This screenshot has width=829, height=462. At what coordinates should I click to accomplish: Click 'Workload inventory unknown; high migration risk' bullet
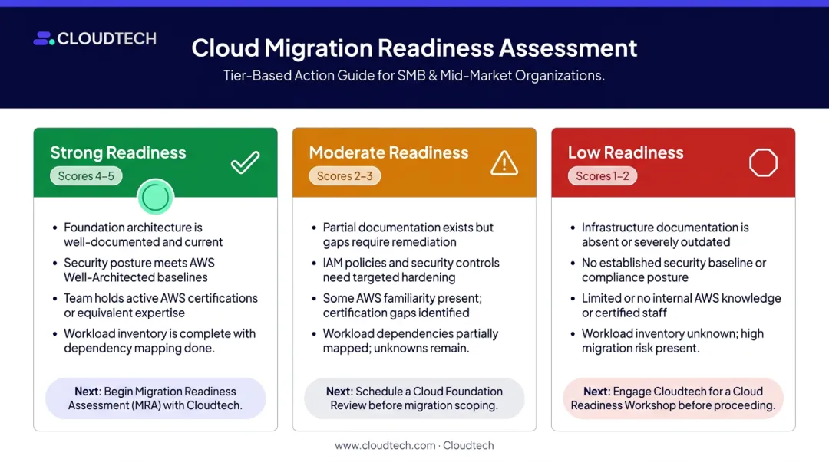coord(672,340)
